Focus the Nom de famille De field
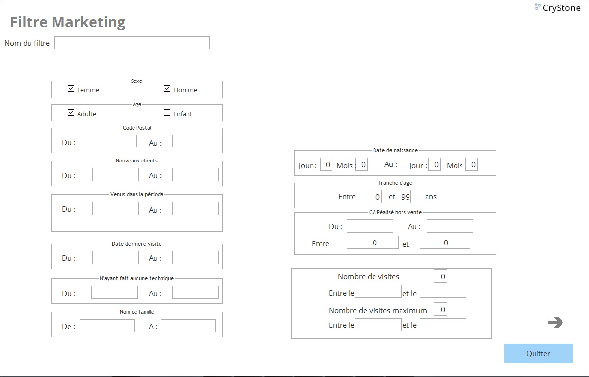This screenshot has height=377, width=589. [x=107, y=325]
